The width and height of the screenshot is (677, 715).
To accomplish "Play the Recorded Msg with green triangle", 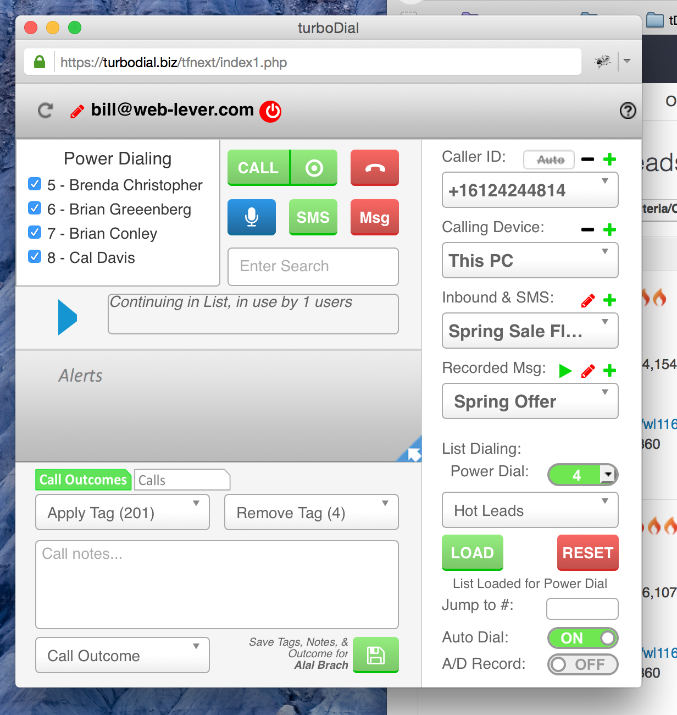I will point(565,371).
